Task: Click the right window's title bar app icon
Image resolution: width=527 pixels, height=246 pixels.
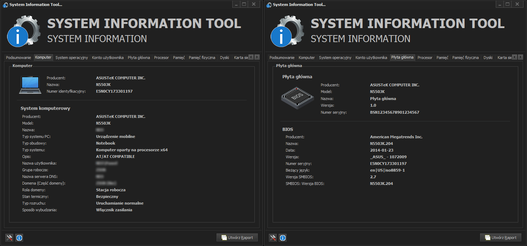Action: [269, 5]
